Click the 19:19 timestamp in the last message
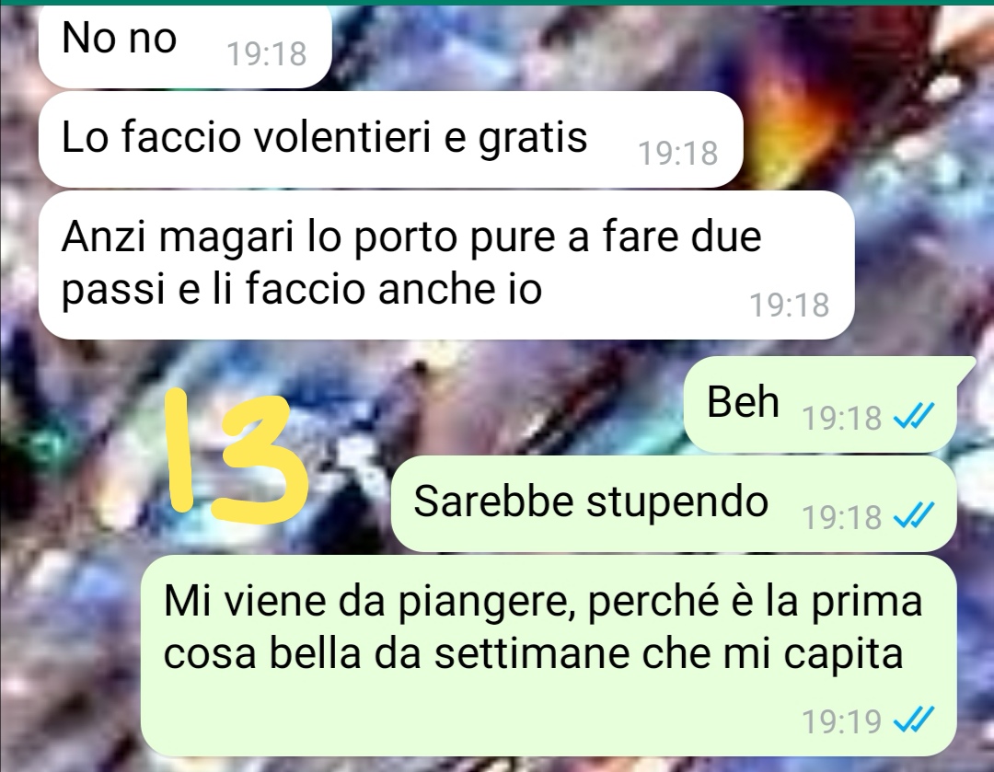 point(842,721)
